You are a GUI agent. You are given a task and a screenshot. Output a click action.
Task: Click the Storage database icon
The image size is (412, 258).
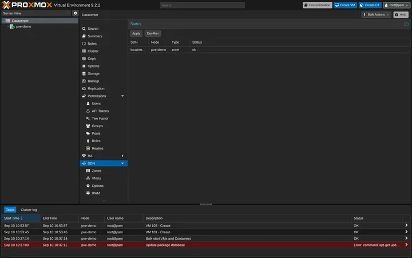tap(84, 73)
